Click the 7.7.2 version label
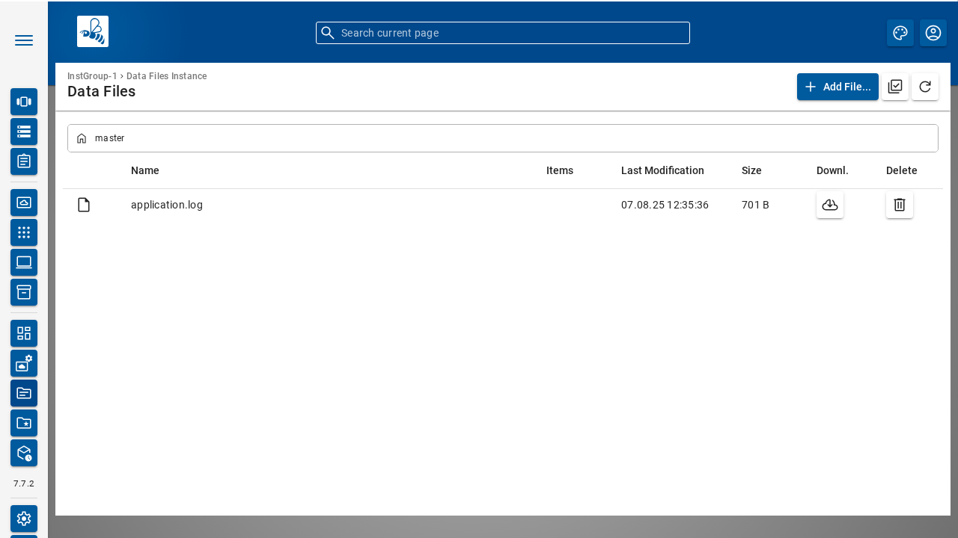958x538 pixels. click(x=24, y=483)
